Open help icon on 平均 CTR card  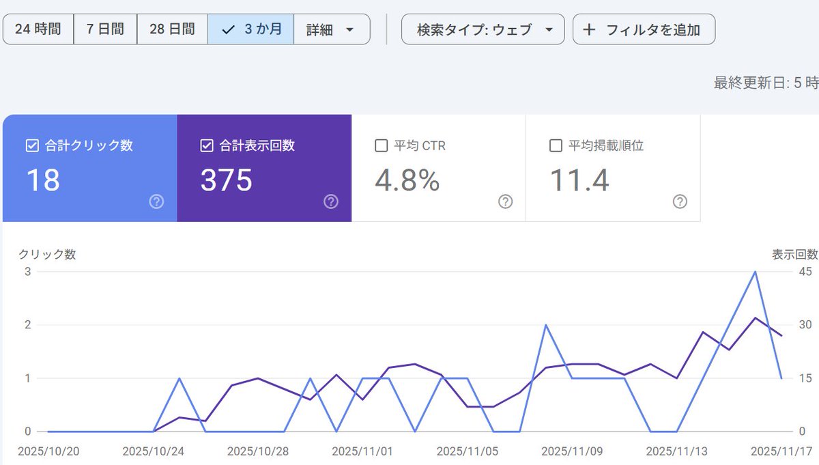pos(506,201)
